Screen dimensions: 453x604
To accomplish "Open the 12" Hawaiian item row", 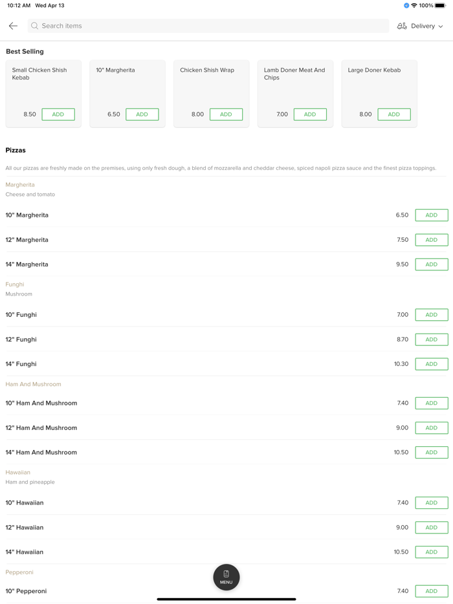I will (194, 528).
